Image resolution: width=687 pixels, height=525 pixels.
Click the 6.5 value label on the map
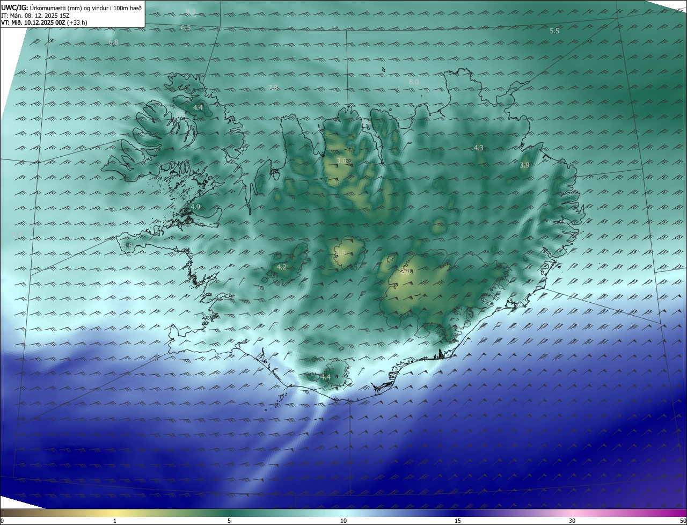point(186,27)
